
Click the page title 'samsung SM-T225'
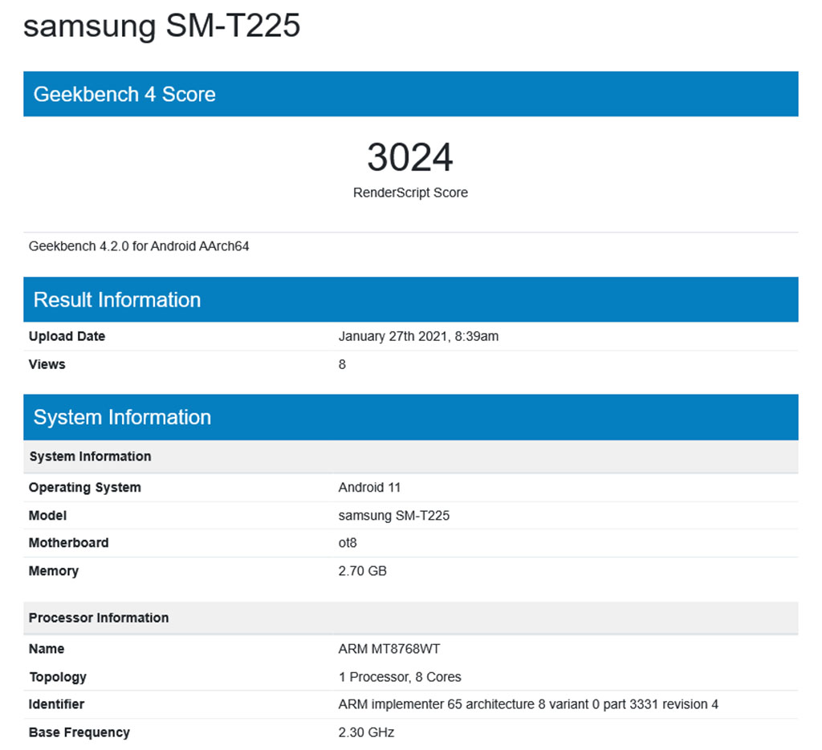point(161,25)
